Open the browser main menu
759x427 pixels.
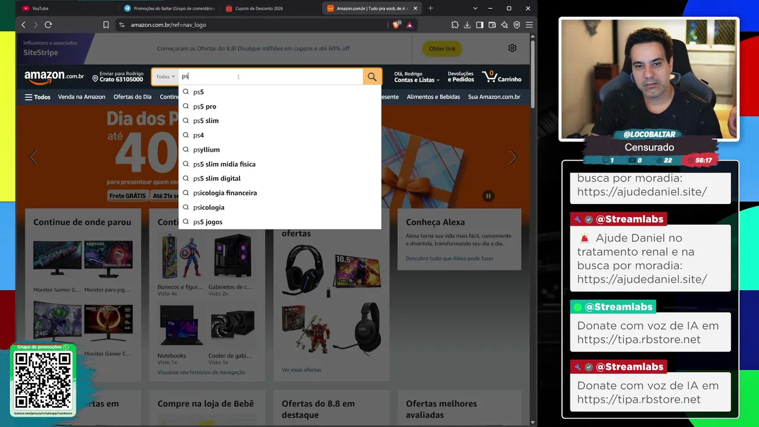pyautogui.click(x=529, y=25)
